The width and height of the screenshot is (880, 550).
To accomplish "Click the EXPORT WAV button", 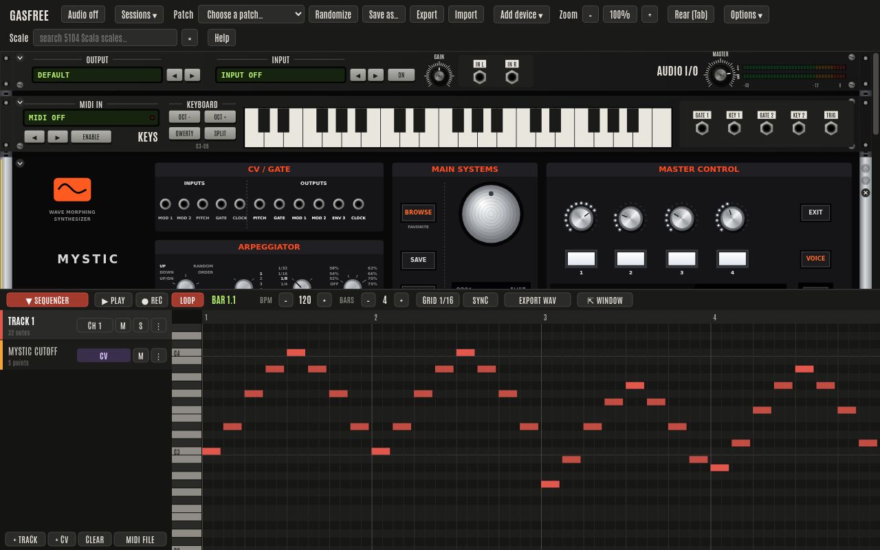I will pyautogui.click(x=537, y=300).
